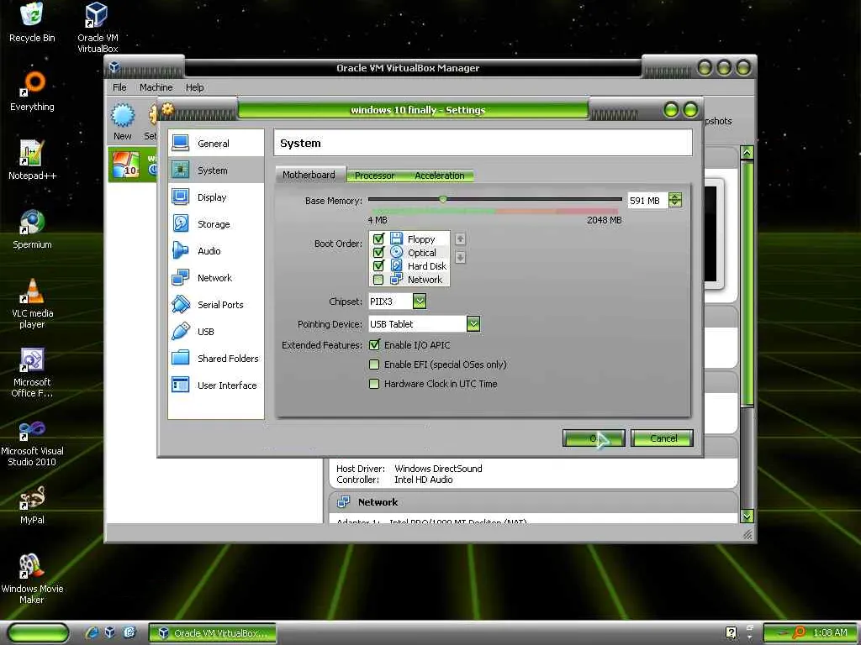Image resolution: width=861 pixels, height=645 pixels.
Task: Click Windows DirectSound host driver text
Action: tap(438, 469)
